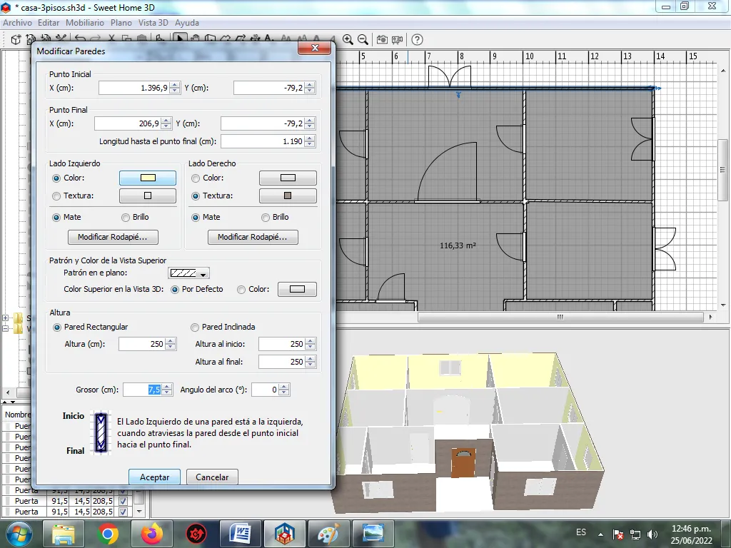Click the new home toolbar icon
This screenshot has width=731, height=548.
[x=16, y=40]
